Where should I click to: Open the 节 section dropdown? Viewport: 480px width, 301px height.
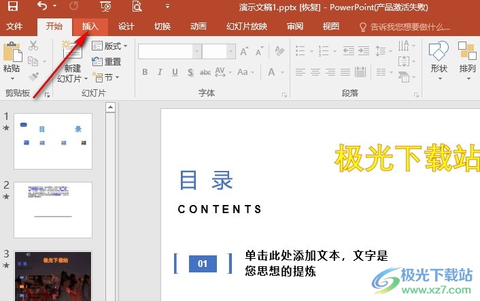coord(105,77)
